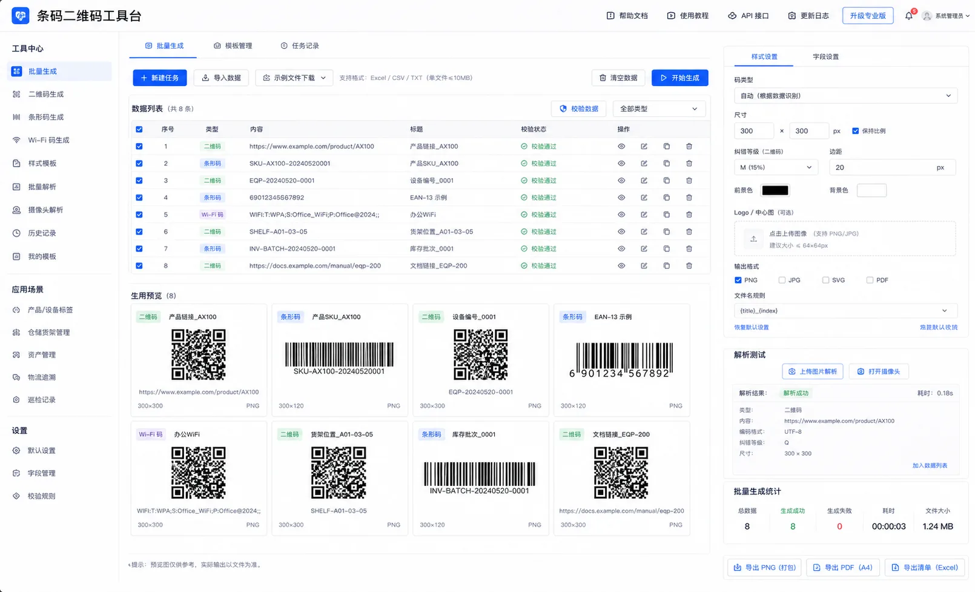Screen dimensions: 975x592
Task: Delete row 6 SHELF-A01-03-05 entry
Action: (689, 231)
